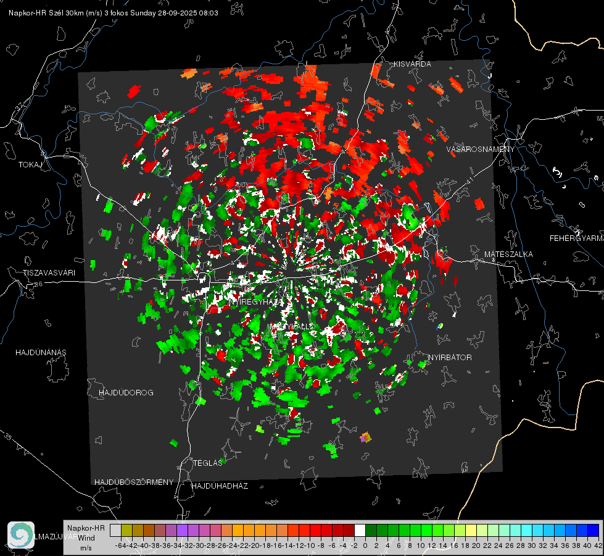Click the radar title text at top
This screenshot has height=556, width=604.
click(114, 13)
